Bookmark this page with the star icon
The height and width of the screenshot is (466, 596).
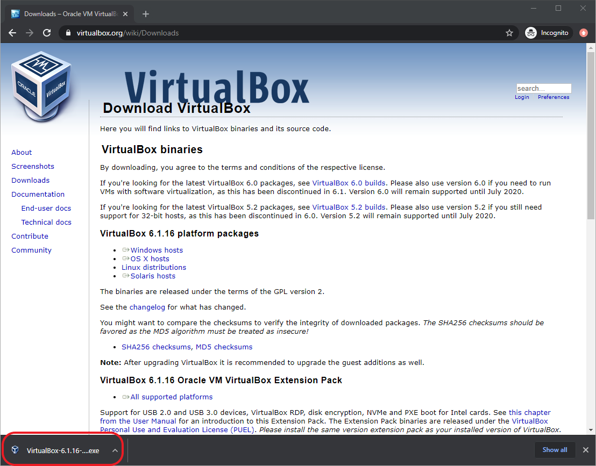tap(509, 33)
